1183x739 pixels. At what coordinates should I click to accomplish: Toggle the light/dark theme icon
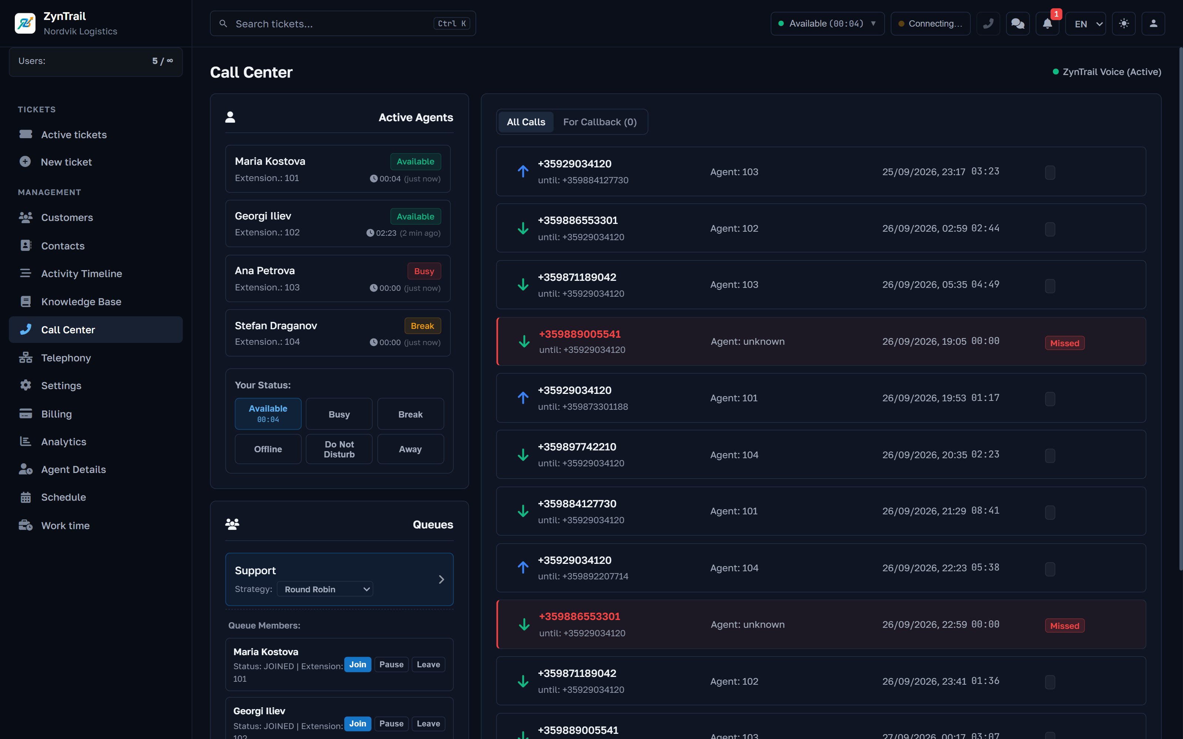point(1124,23)
